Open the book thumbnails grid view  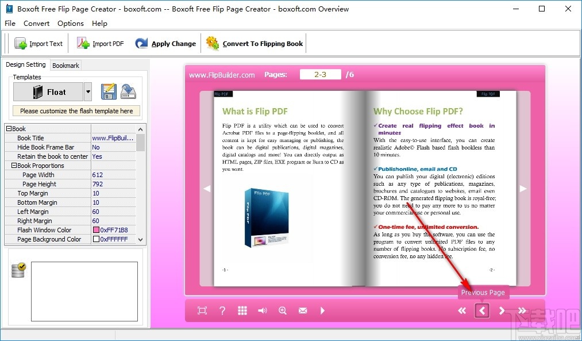click(242, 311)
